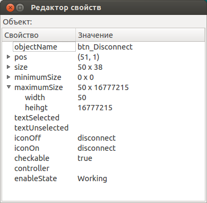The height and width of the screenshot is (203, 207).
Task: Select the width sub-property
Action: pyautogui.click(x=35, y=98)
